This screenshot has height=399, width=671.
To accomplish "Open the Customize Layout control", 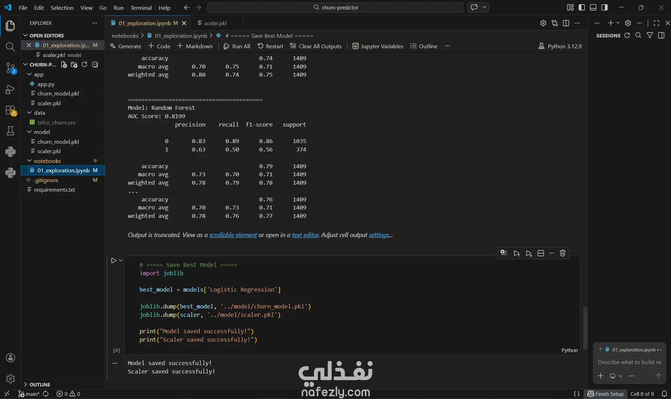I will [570, 7].
